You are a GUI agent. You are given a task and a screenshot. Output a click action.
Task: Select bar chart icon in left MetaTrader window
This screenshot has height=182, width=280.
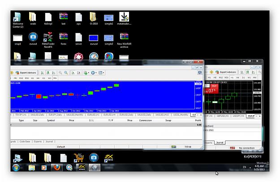point(42,73)
